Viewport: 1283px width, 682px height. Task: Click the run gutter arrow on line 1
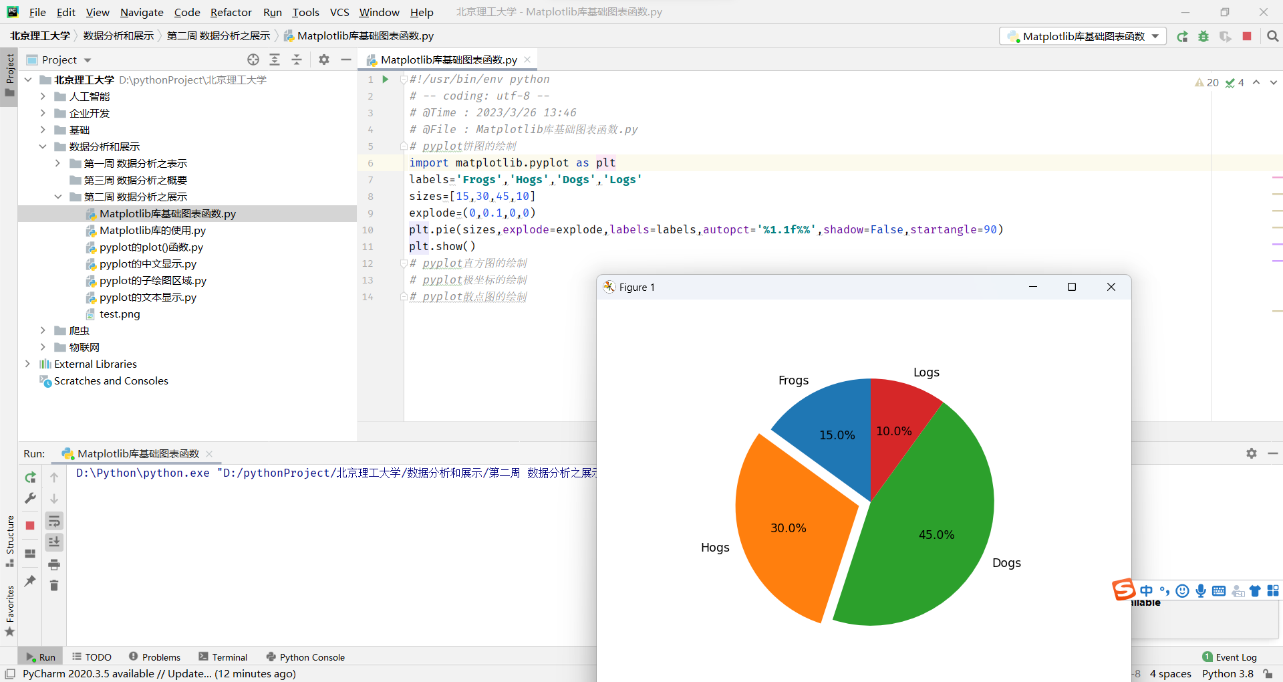click(x=386, y=79)
